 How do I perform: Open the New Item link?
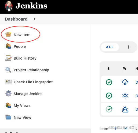pos(22,35)
